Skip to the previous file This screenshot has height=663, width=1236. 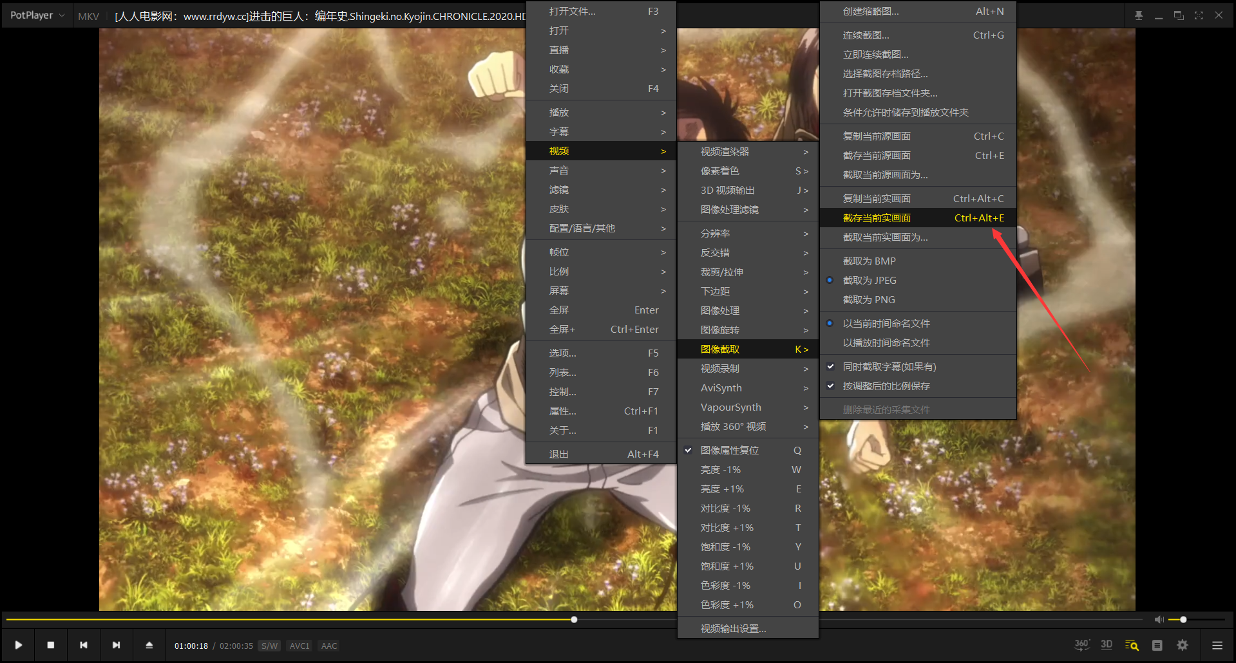84,645
